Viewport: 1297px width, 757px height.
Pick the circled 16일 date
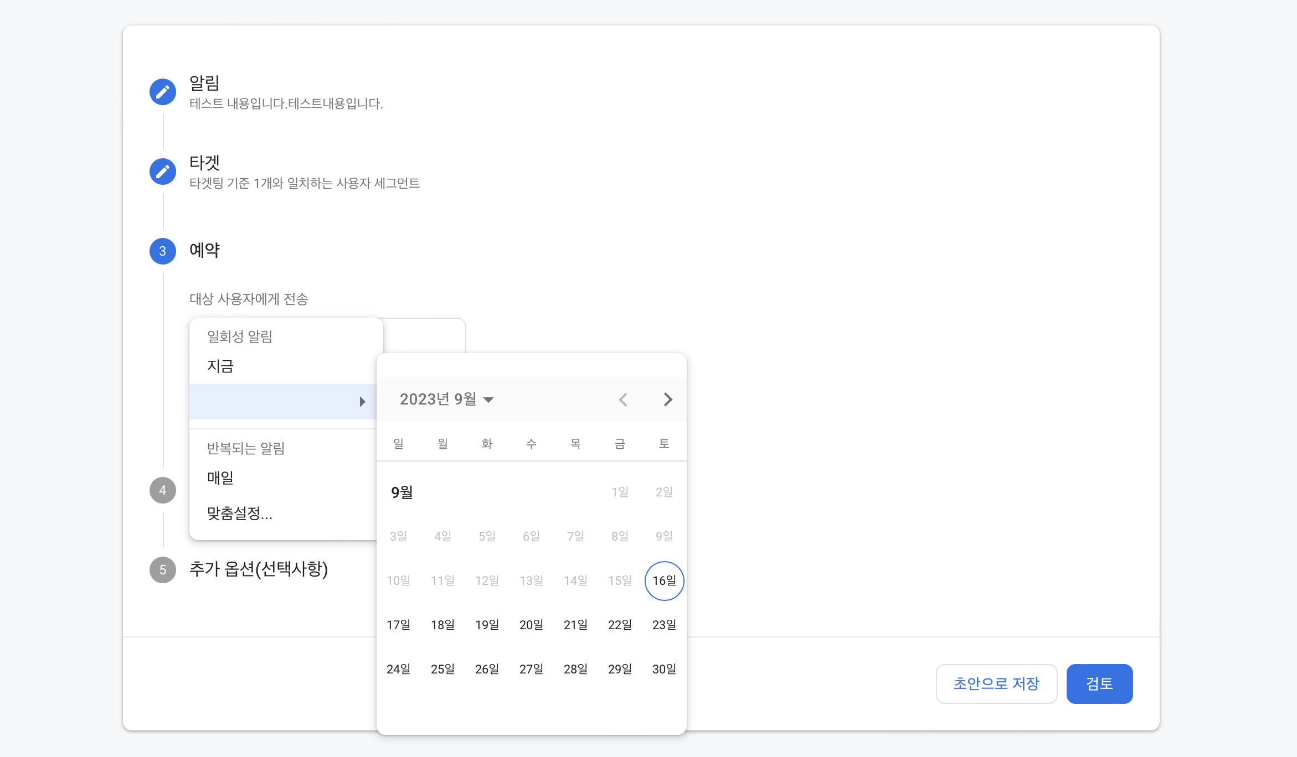(x=664, y=580)
